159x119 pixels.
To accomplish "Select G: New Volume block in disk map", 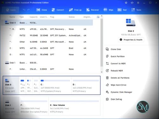I will (x=74, y=106).
